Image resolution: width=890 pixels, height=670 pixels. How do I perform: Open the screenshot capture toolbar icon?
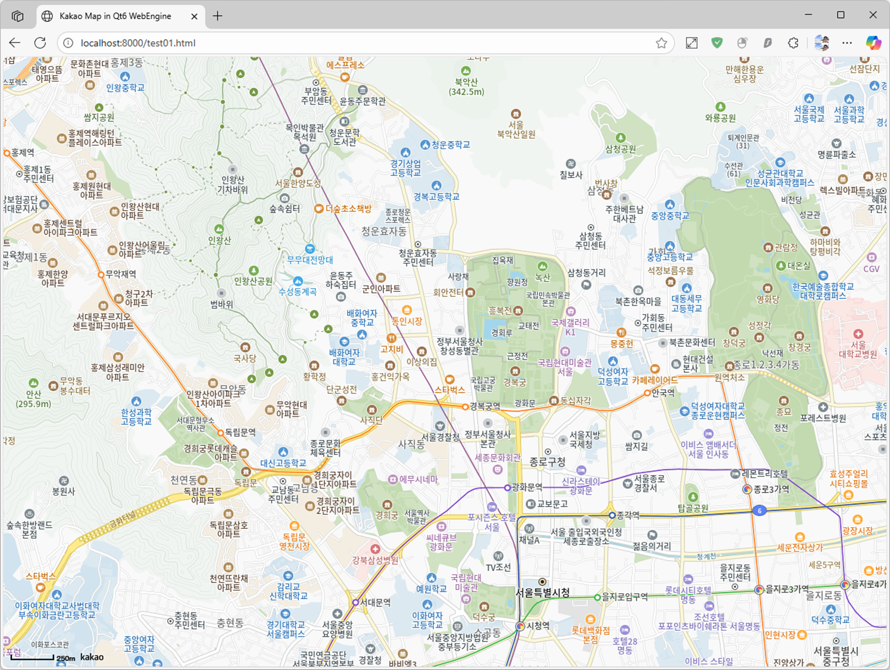coord(691,43)
